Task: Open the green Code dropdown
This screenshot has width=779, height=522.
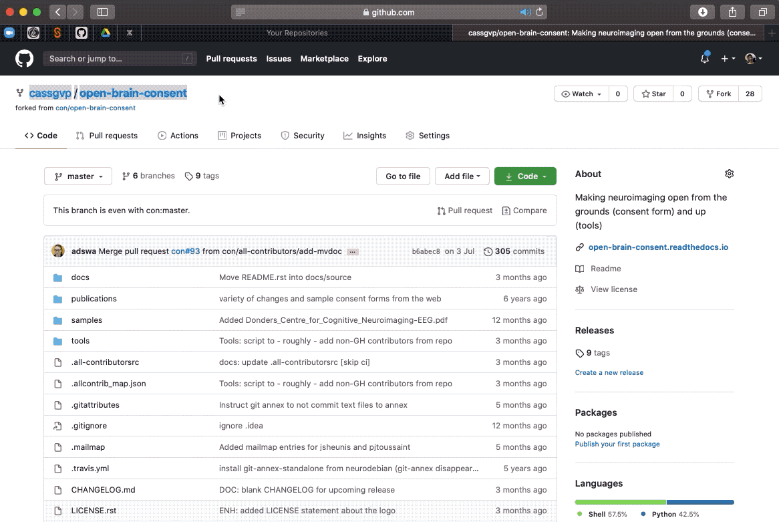Action: click(x=525, y=176)
